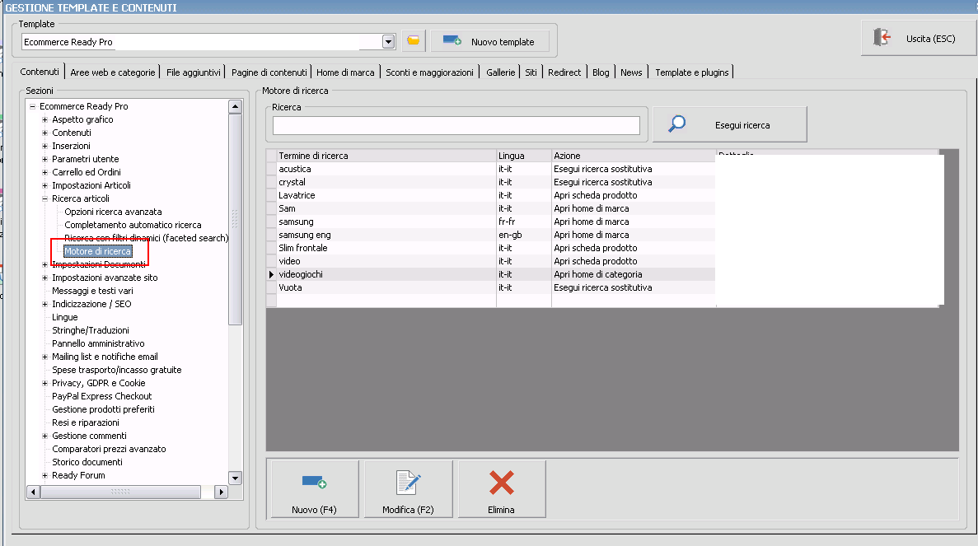Click Uscita (ESC) exit button

pyautogui.click(x=918, y=39)
